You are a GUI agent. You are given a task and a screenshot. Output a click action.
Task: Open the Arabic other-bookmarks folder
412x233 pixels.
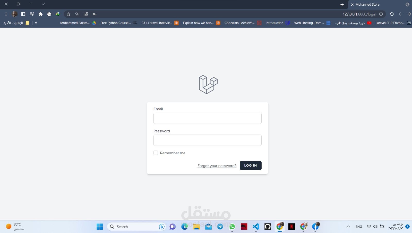point(16,23)
